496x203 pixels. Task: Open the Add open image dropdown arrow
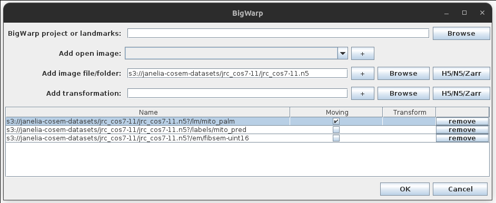click(343, 53)
